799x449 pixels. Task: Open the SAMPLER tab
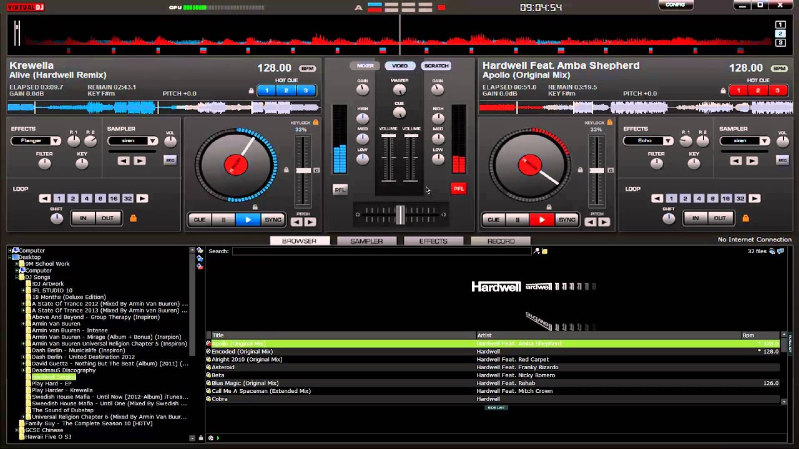point(366,241)
